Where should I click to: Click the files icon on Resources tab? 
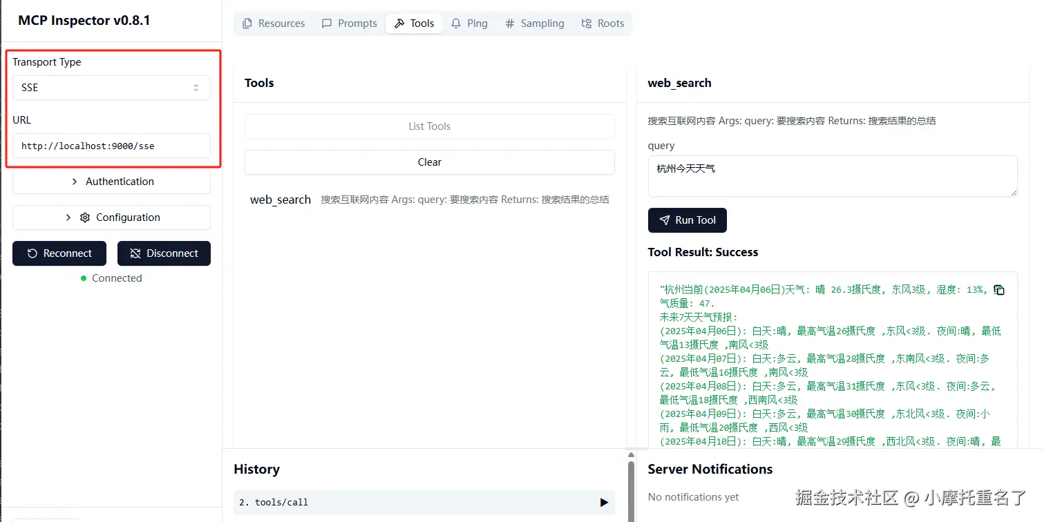pos(247,23)
